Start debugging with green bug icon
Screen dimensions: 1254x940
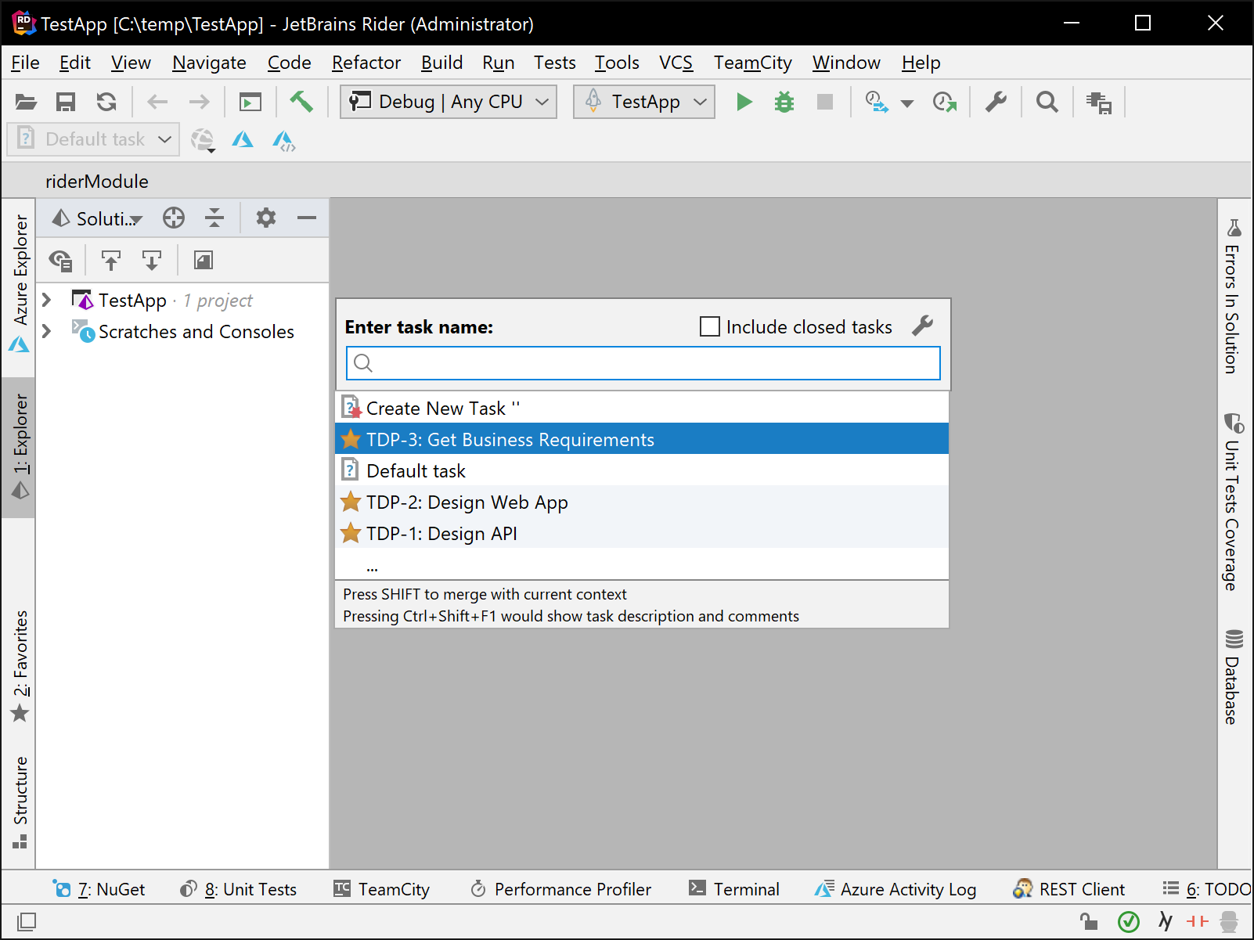(x=784, y=102)
